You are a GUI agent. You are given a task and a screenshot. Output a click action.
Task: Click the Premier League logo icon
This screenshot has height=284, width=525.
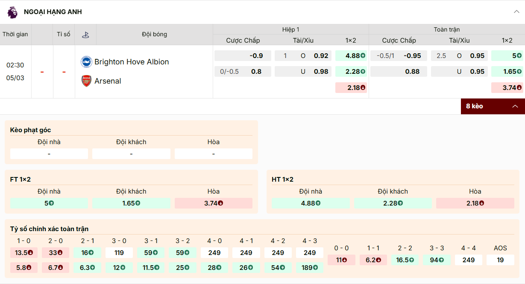point(12,12)
